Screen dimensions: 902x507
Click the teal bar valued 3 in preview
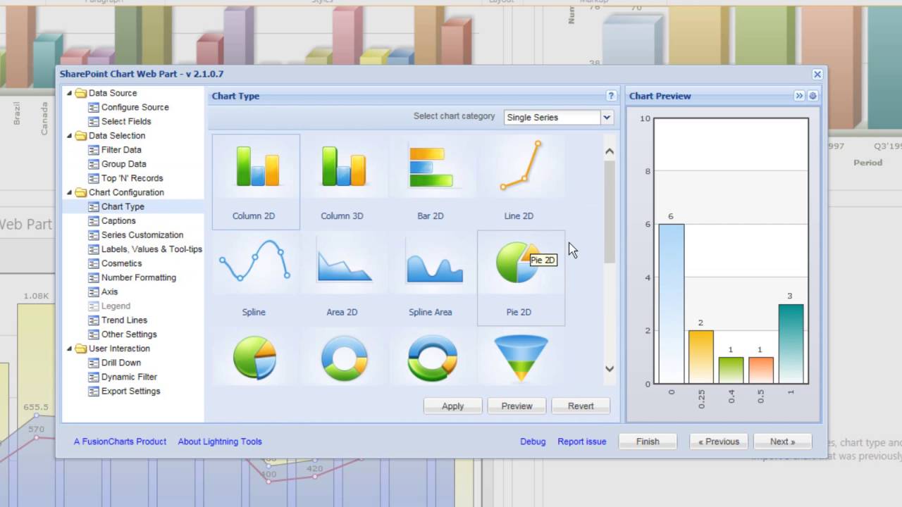(x=791, y=344)
